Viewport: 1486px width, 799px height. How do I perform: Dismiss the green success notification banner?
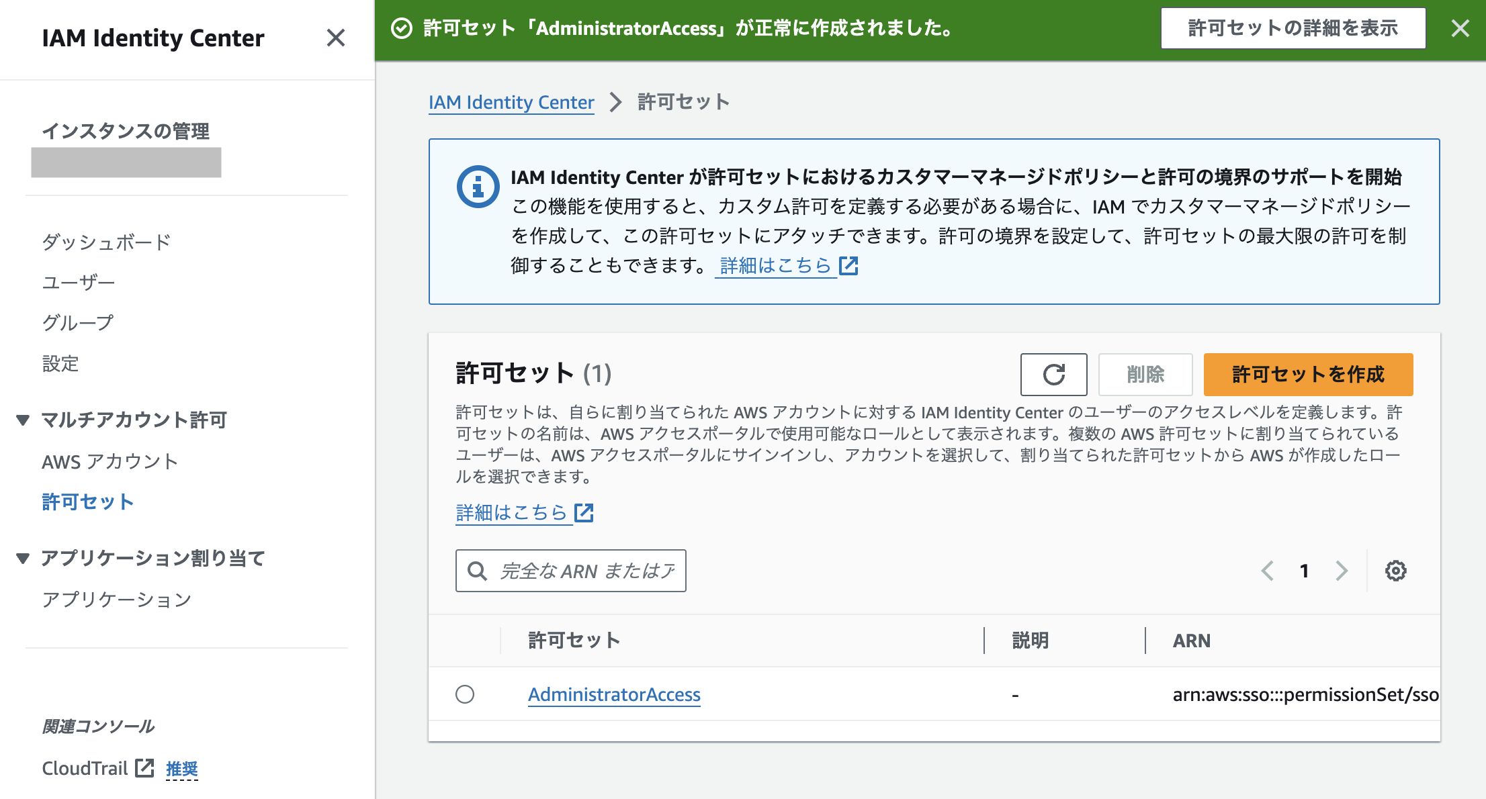click(x=1460, y=28)
